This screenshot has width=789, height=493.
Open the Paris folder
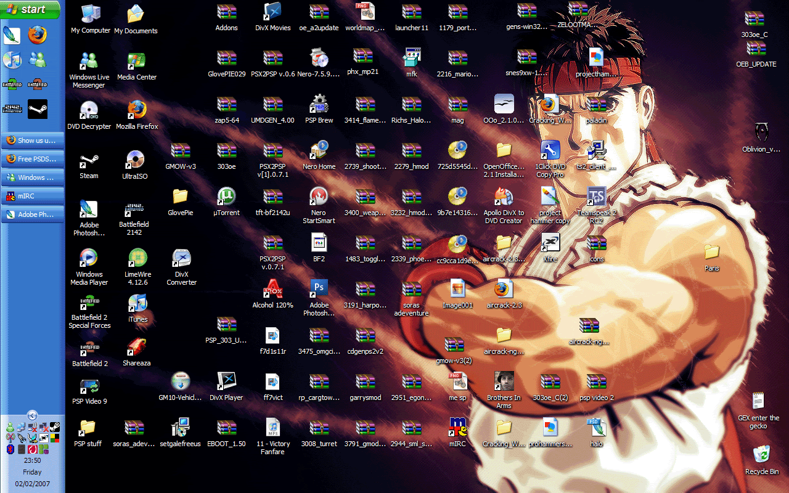(712, 257)
